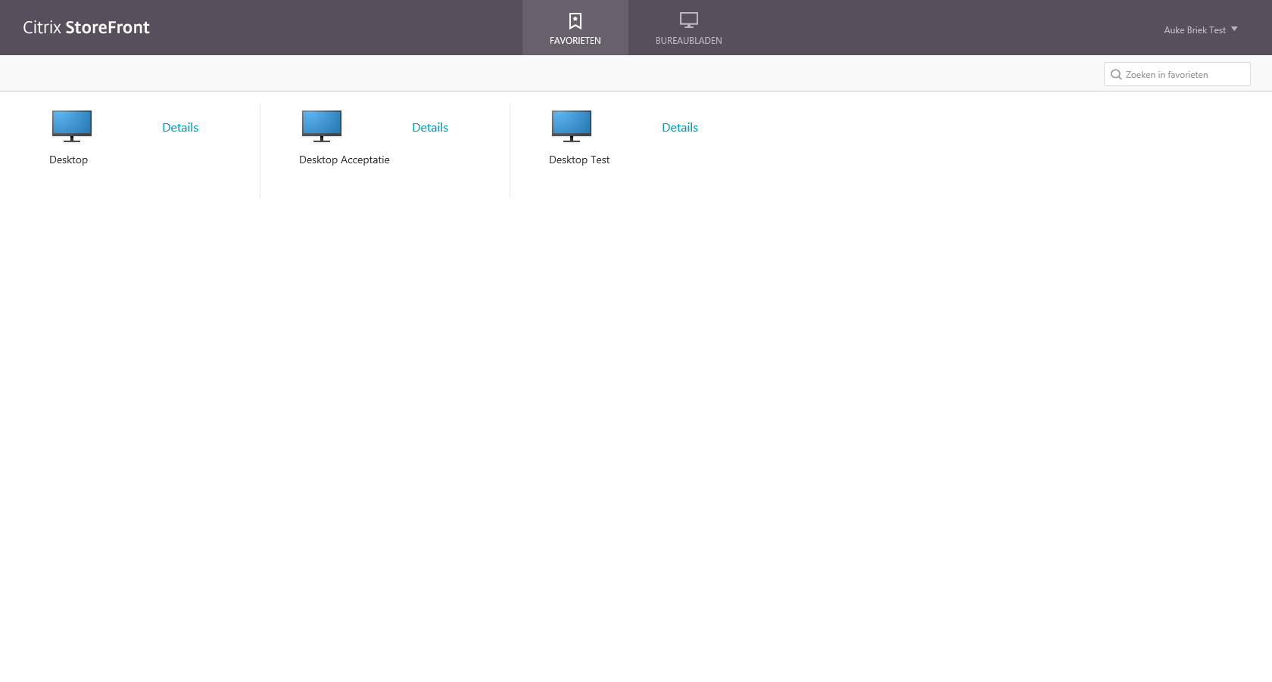Launch the Desktop monitor icon
This screenshot has height=682, width=1272.
[72, 126]
